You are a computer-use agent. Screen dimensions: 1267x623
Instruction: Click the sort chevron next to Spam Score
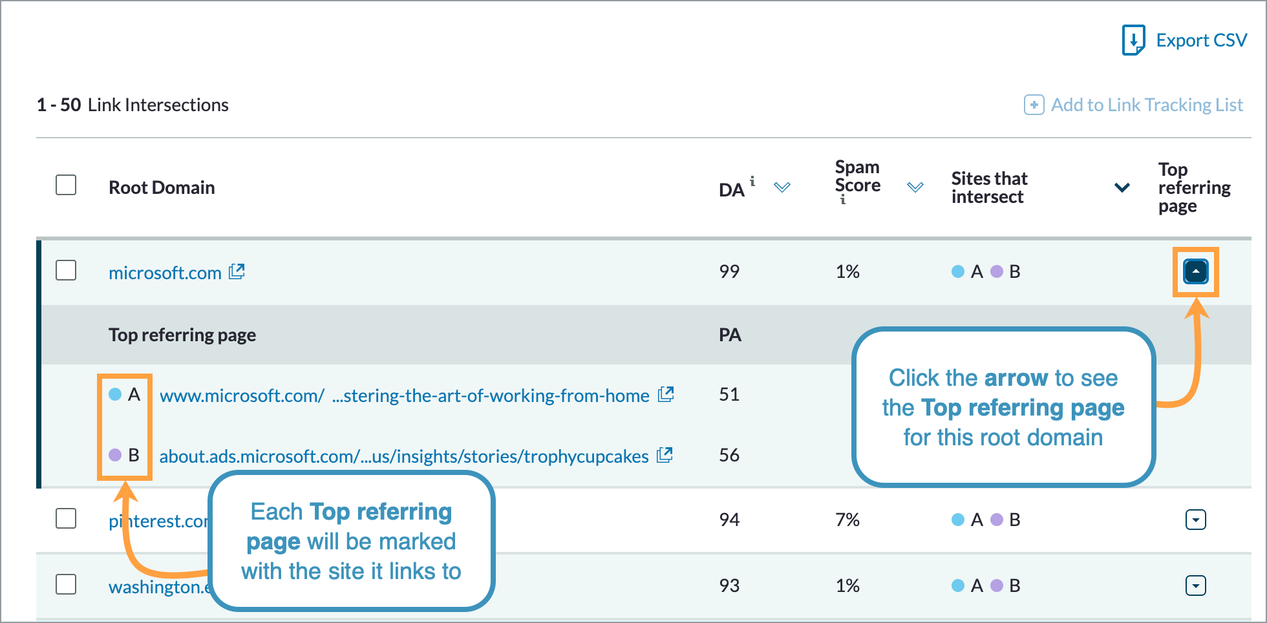pyautogui.click(x=915, y=187)
